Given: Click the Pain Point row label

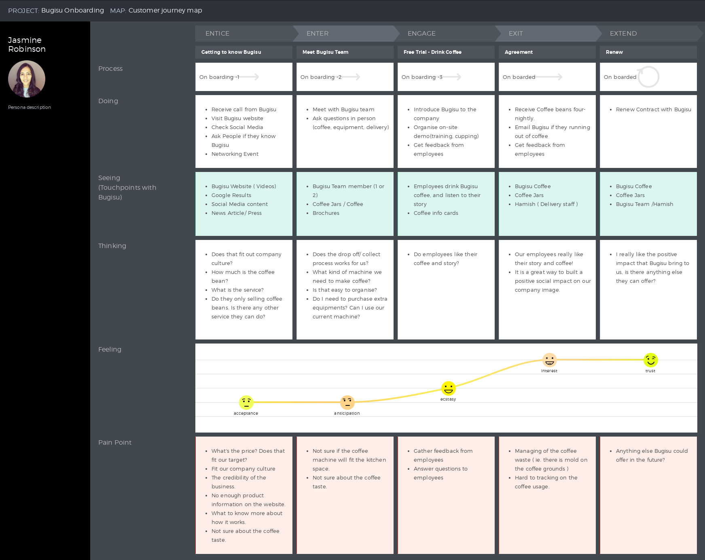Looking at the screenshot, I should (115, 442).
